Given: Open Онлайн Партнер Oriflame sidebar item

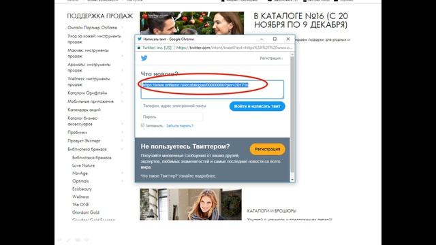Looking at the screenshot, I should tap(93, 27).
